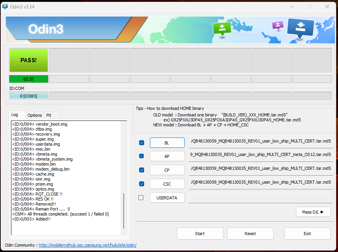Close the Odin3 window
This screenshot has width=338, height=252.
point(327,7)
